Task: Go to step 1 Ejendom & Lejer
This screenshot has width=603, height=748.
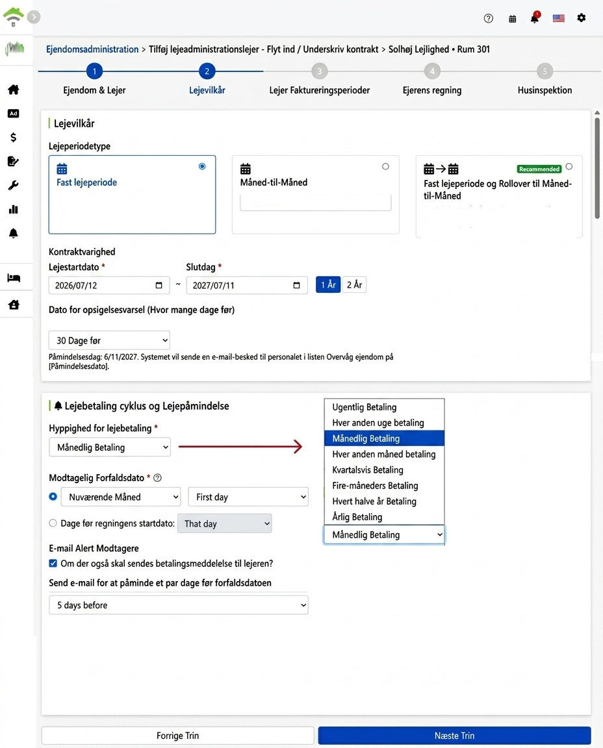Action: coord(94,71)
